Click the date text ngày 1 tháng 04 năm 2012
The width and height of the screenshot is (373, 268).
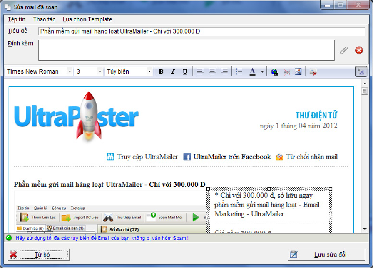coord(298,125)
